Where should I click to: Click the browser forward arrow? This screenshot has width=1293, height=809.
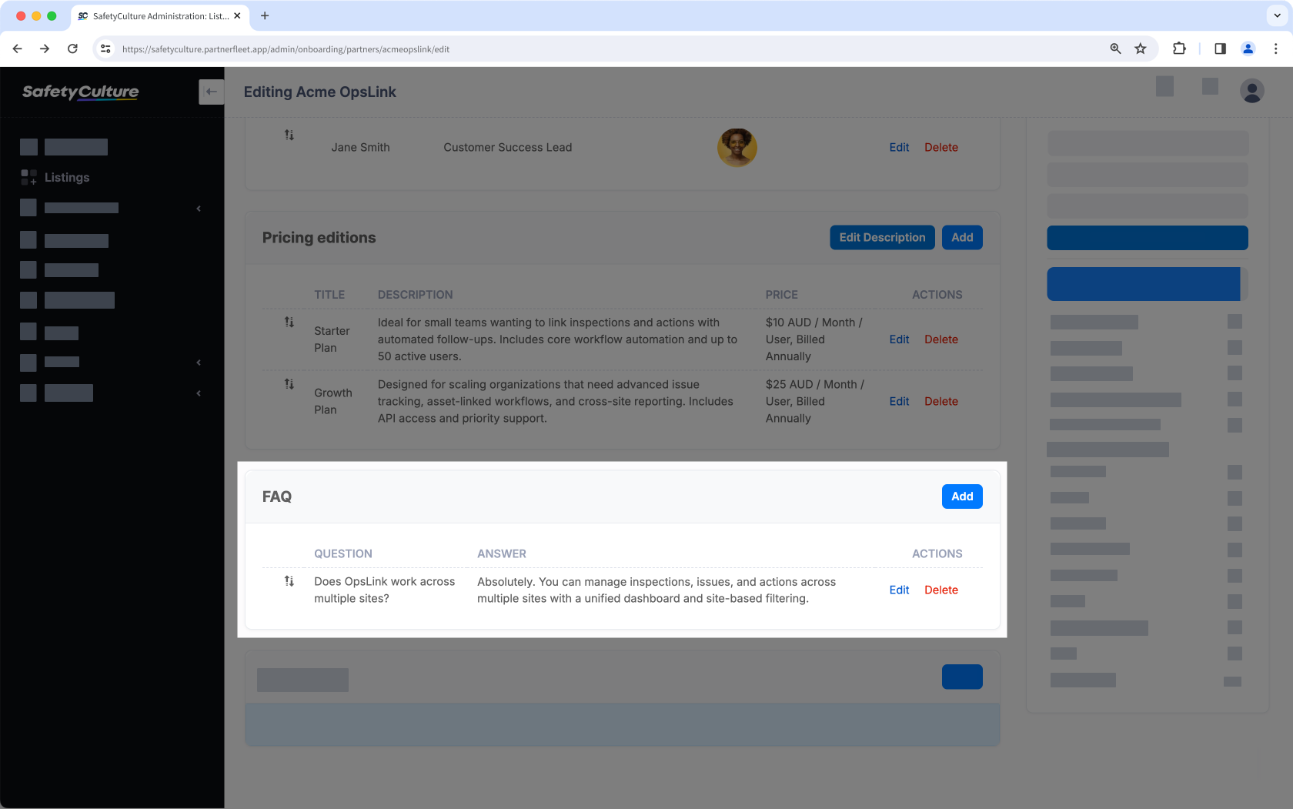click(x=45, y=48)
